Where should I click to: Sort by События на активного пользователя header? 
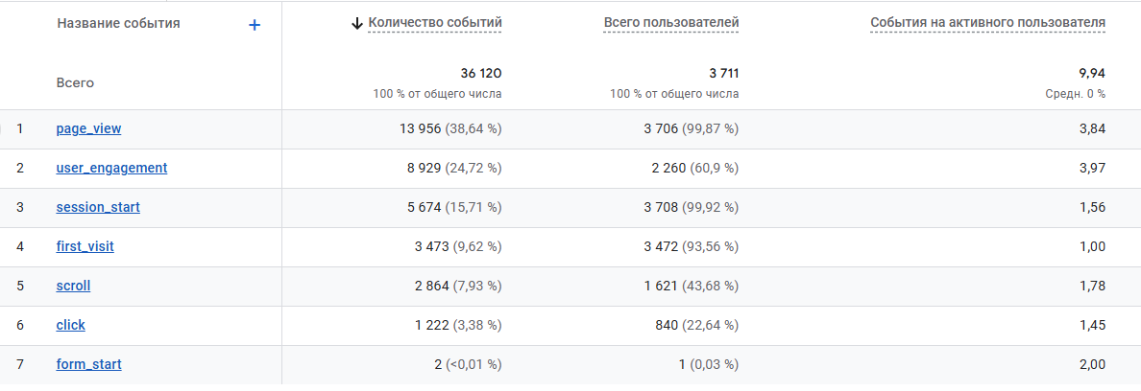[988, 23]
